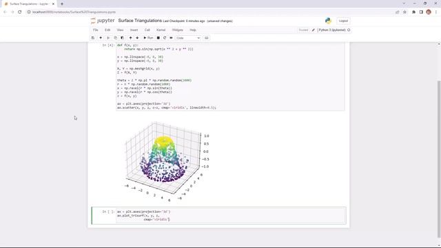Viewport: 441px width, 248px height.
Task: Open the Widgets menu
Action: coord(178,30)
